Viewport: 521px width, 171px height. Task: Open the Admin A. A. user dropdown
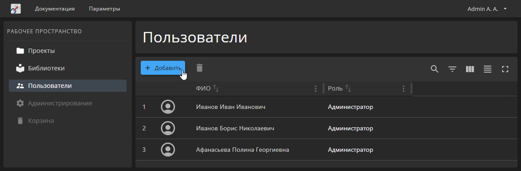tap(487, 9)
